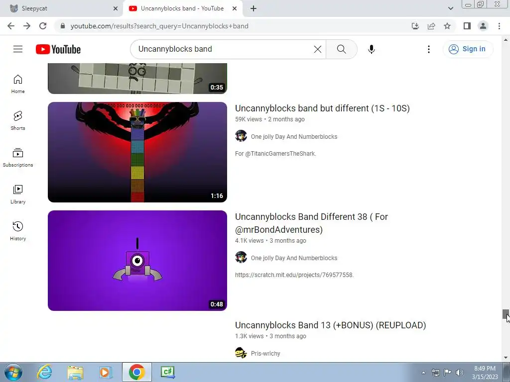The height and width of the screenshot is (382, 510).
Task: Go to Home in sidebar
Action: [18, 84]
